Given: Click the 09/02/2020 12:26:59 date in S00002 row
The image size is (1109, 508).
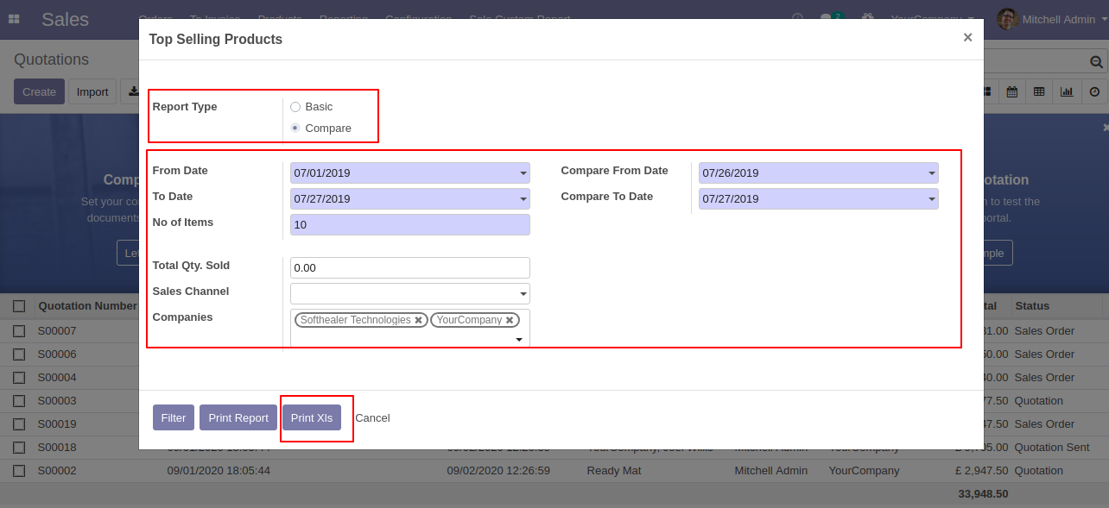Looking at the screenshot, I should (x=498, y=471).
